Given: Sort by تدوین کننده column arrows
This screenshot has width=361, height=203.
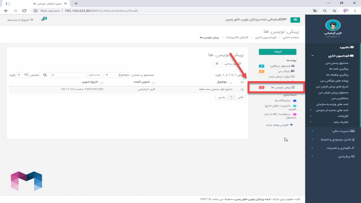Looking at the screenshot, I should point(154,83).
